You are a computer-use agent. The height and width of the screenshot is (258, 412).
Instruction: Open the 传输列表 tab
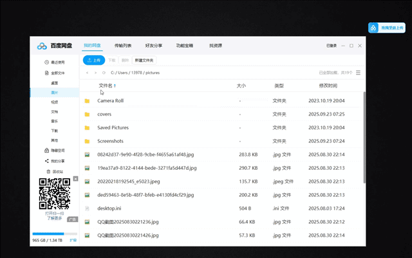point(123,46)
